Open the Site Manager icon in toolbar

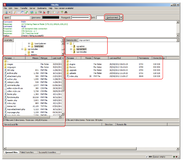coord(6,12)
